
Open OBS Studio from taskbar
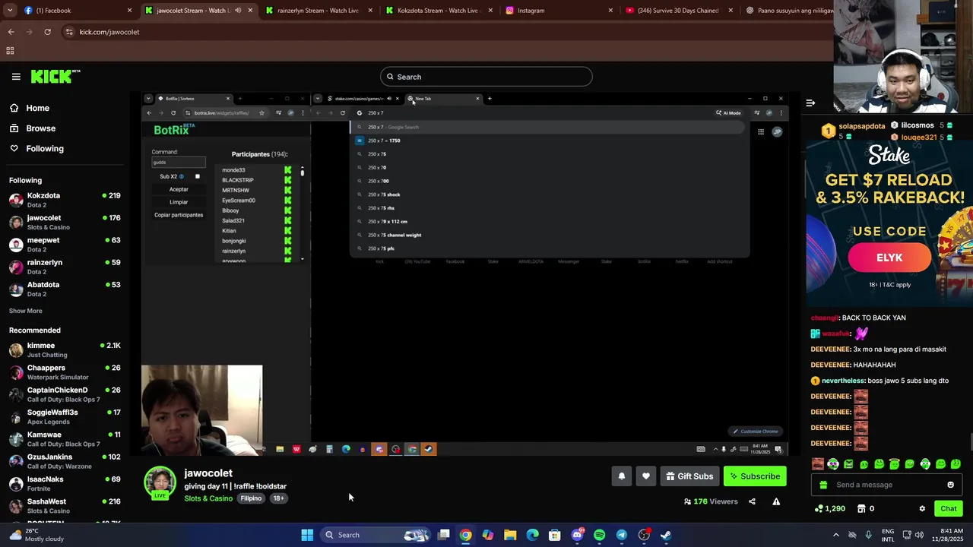(x=644, y=535)
